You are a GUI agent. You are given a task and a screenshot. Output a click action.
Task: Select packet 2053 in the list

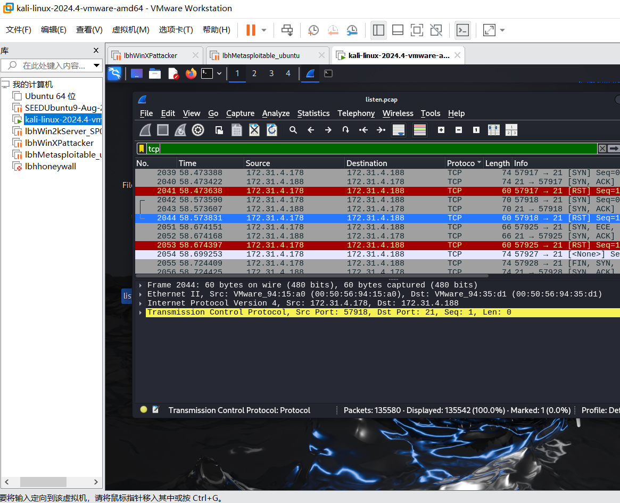pyautogui.click(x=378, y=245)
